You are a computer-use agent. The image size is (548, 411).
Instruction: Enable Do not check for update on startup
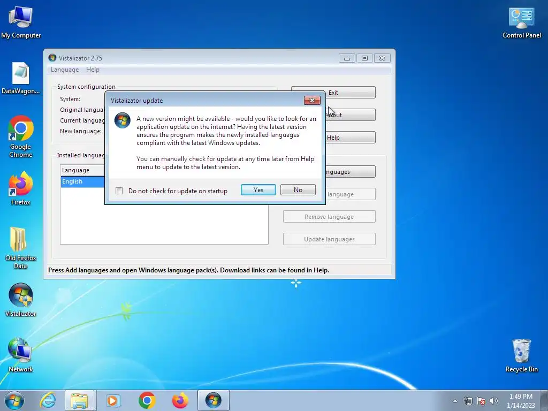tap(119, 191)
